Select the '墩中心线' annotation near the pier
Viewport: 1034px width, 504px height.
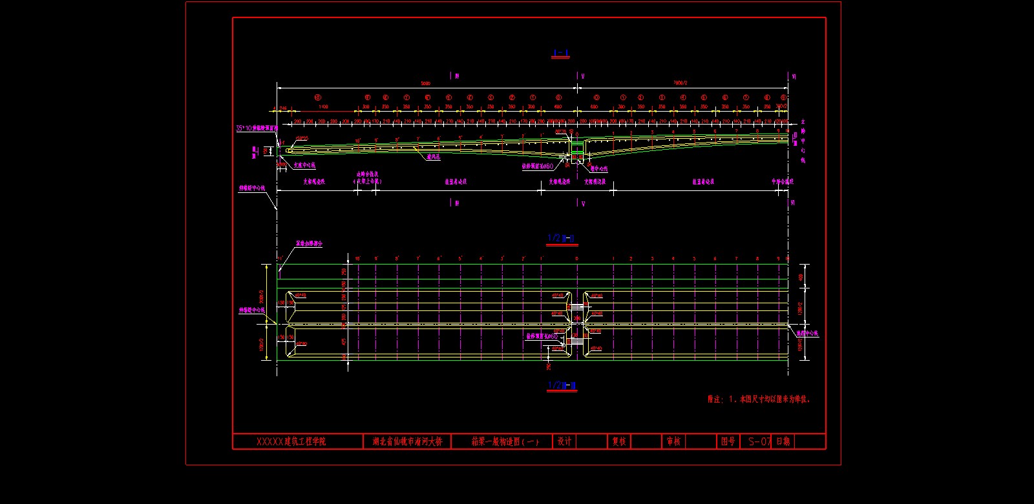click(599, 169)
